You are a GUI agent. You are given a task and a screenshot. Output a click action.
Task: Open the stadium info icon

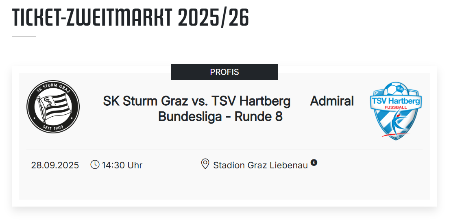tap(314, 163)
